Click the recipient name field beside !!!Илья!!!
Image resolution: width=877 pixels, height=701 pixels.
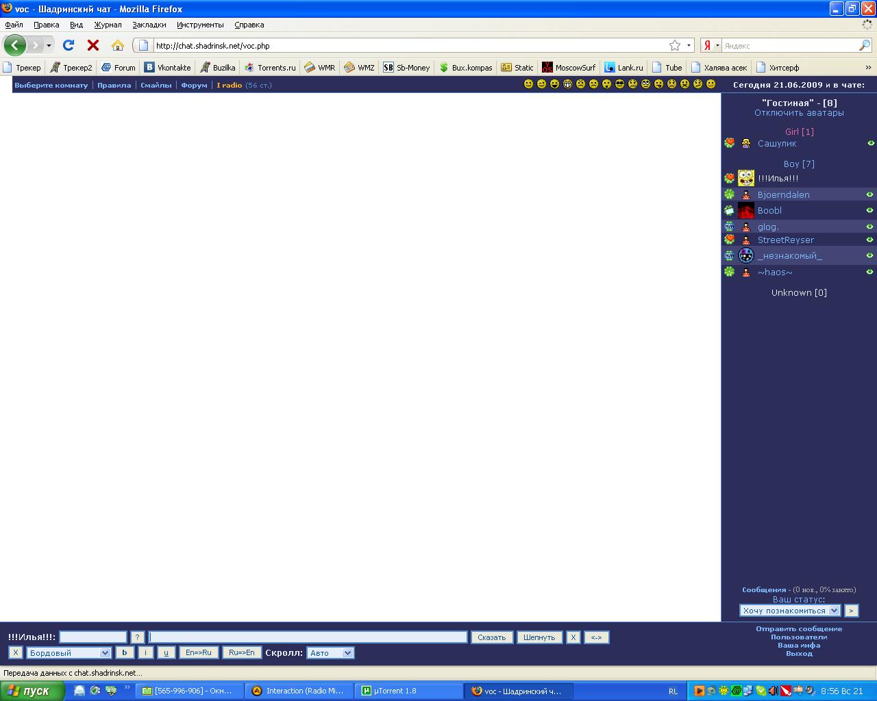pyautogui.click(x=93, y=637)
